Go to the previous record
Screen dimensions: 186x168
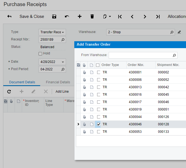132,16
